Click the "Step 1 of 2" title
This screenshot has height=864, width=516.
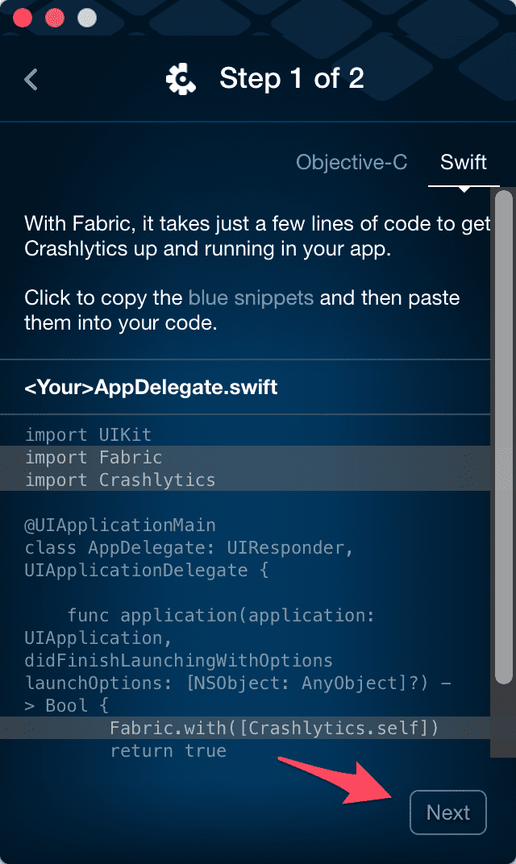[x=291, y=79]
